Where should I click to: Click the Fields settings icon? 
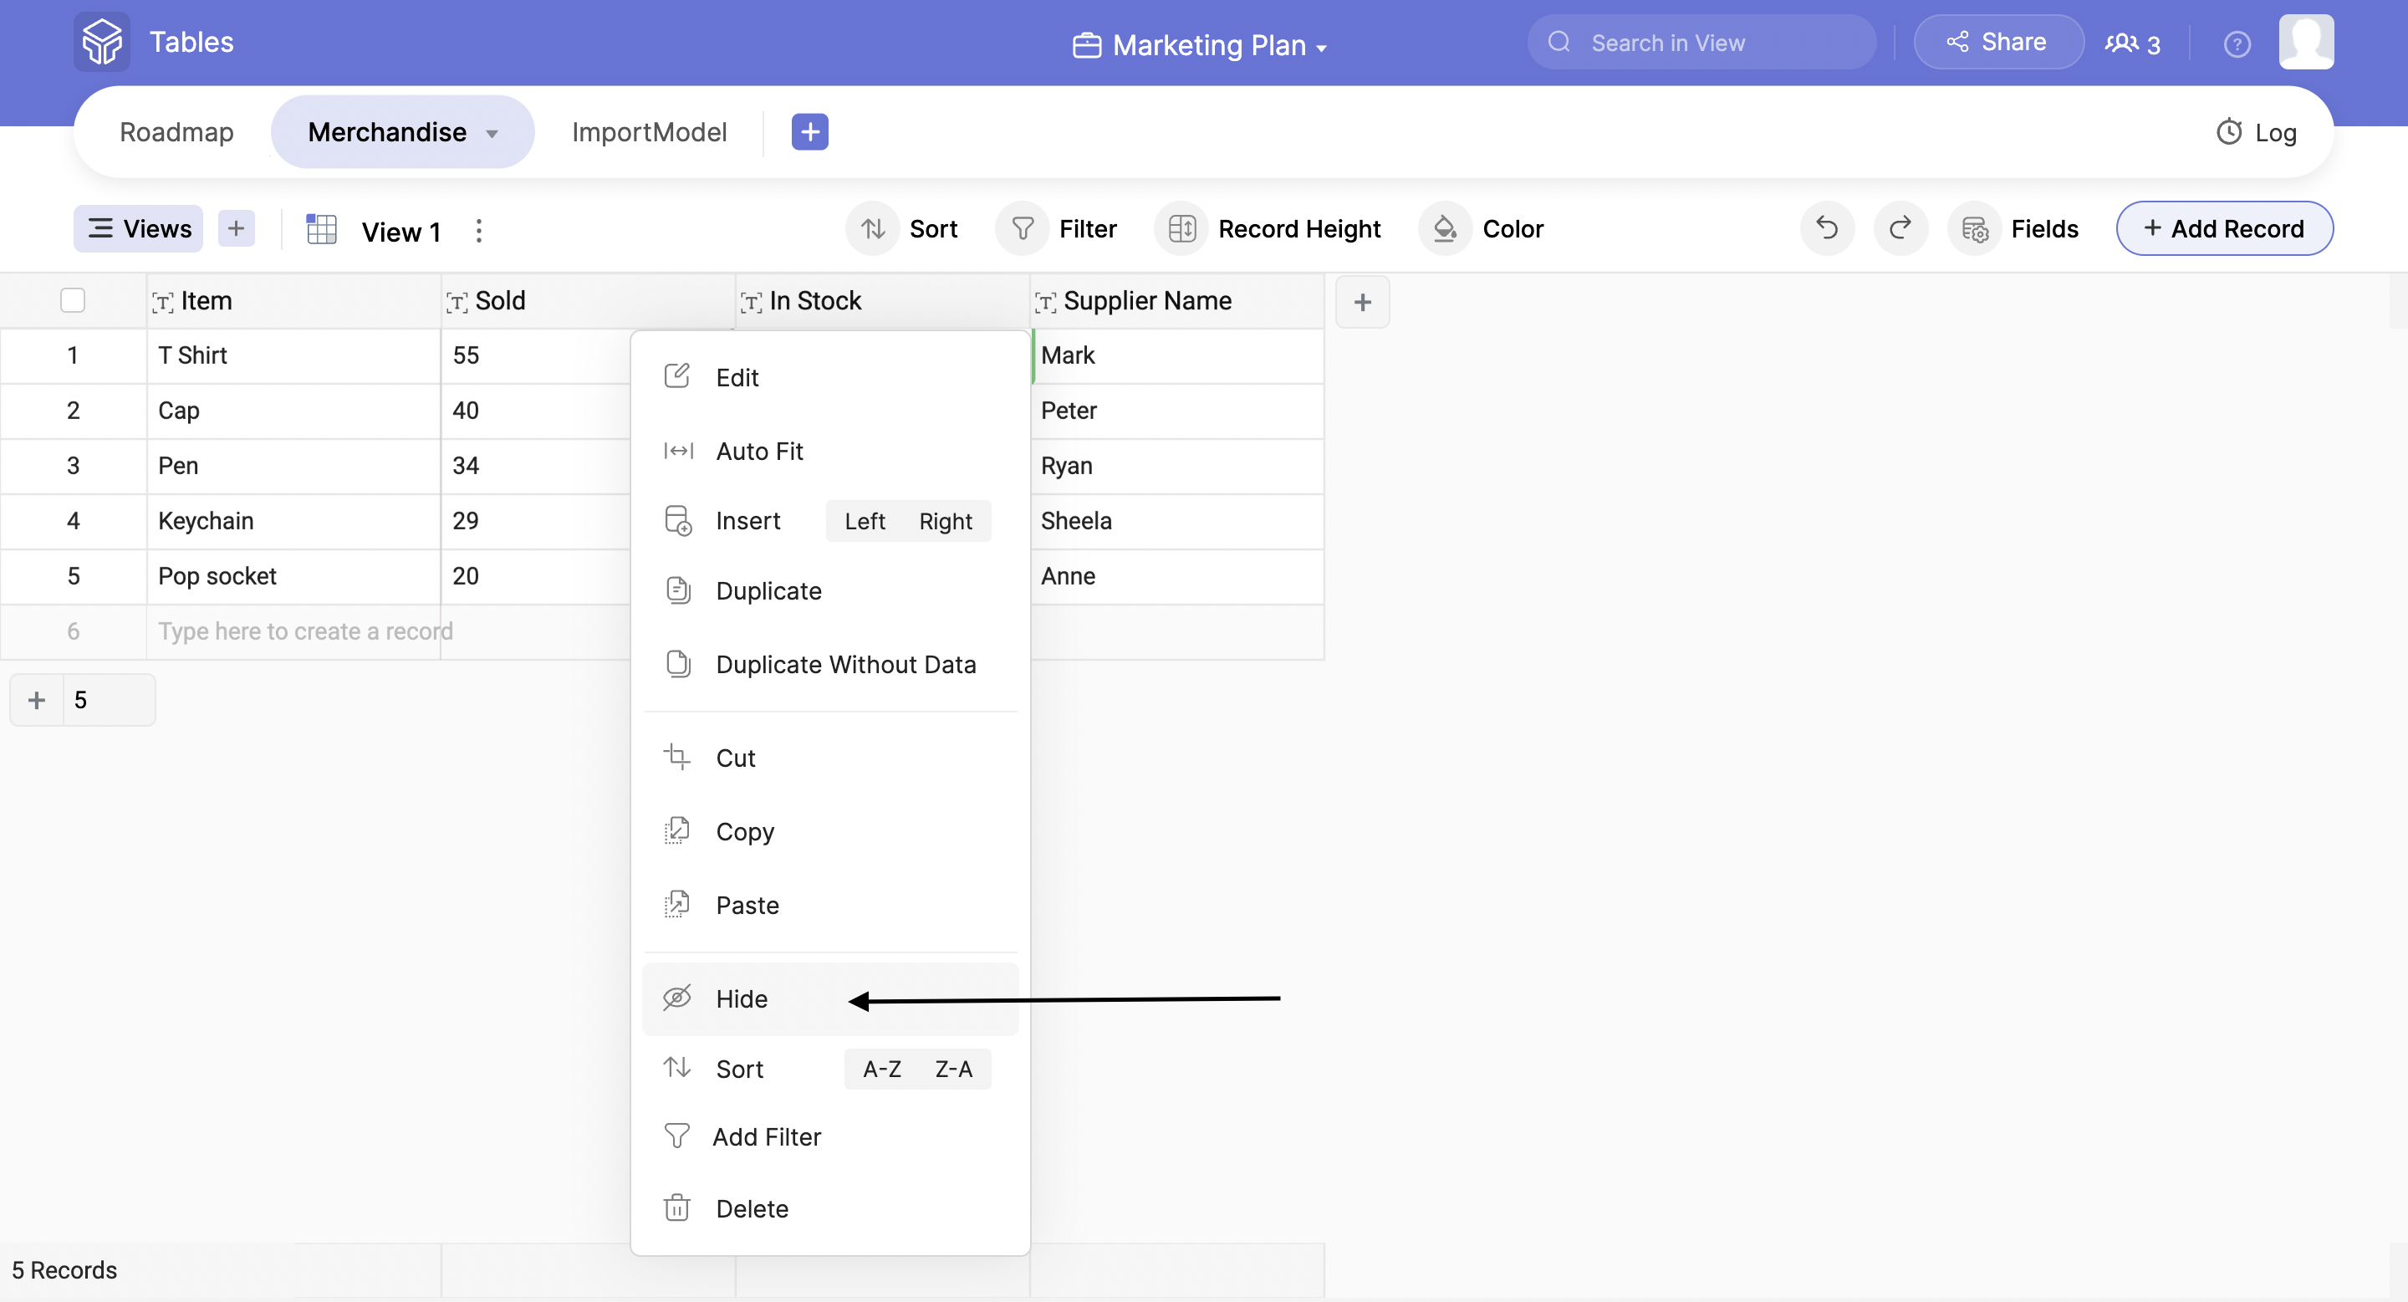click(x=1974, y=229)
